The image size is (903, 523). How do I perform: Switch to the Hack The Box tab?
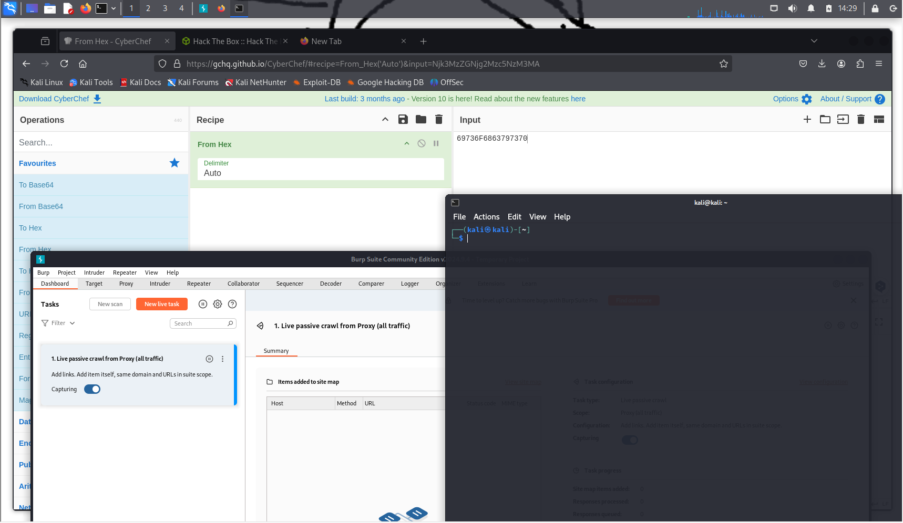pyautogui.click(x=235, y=41)
